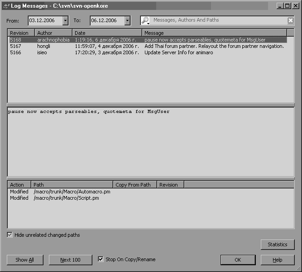Open the To date dropdown arrow

[128, 21]
